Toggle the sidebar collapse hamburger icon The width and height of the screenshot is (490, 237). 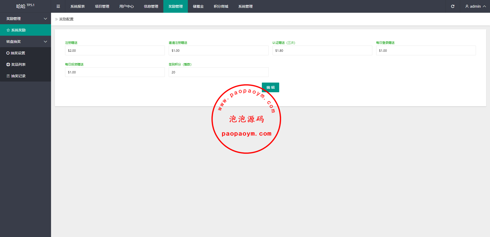tap(58, 6)
